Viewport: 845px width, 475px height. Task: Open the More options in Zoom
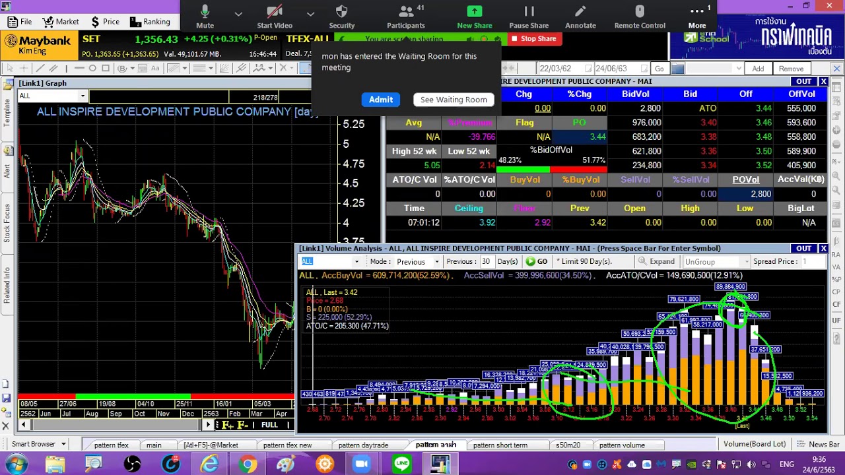coord(697,16)
